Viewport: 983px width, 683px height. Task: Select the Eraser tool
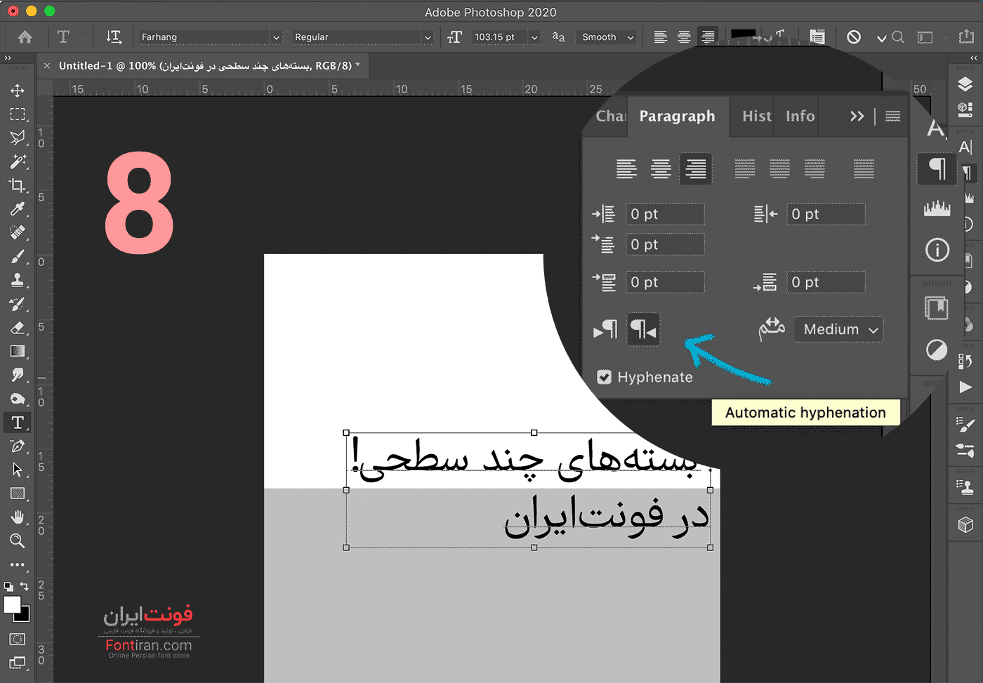pos(18,328)
